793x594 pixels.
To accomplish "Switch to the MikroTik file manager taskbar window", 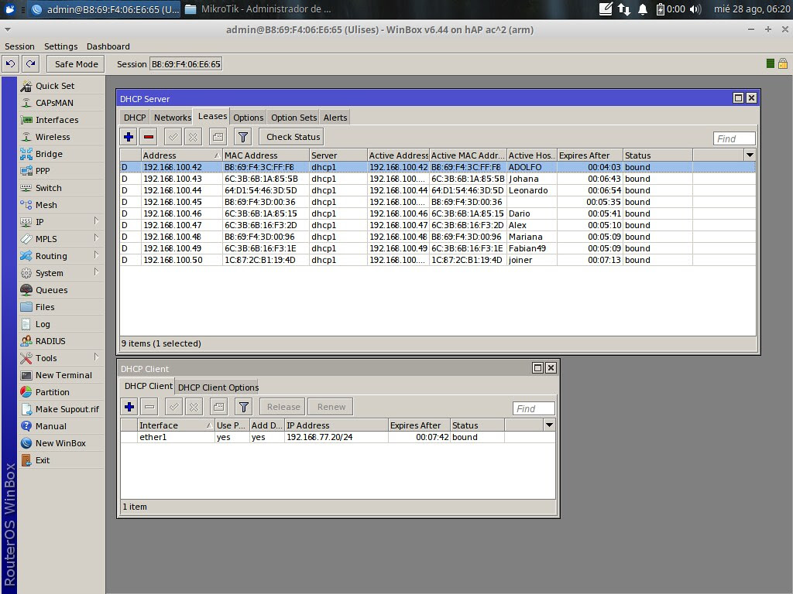I will (x=258, y=9).
